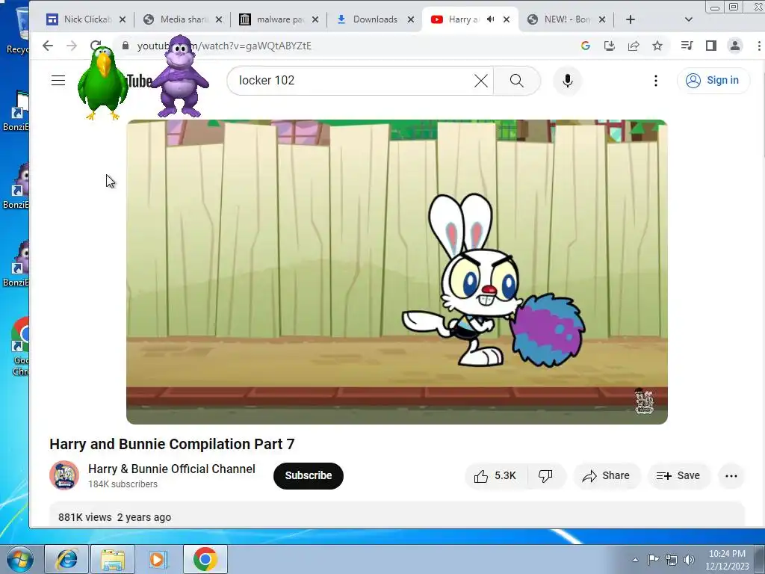The image size is (765, 574).
Task: Open tab search dropdown chevron
Action: click(x=688, y=19)
